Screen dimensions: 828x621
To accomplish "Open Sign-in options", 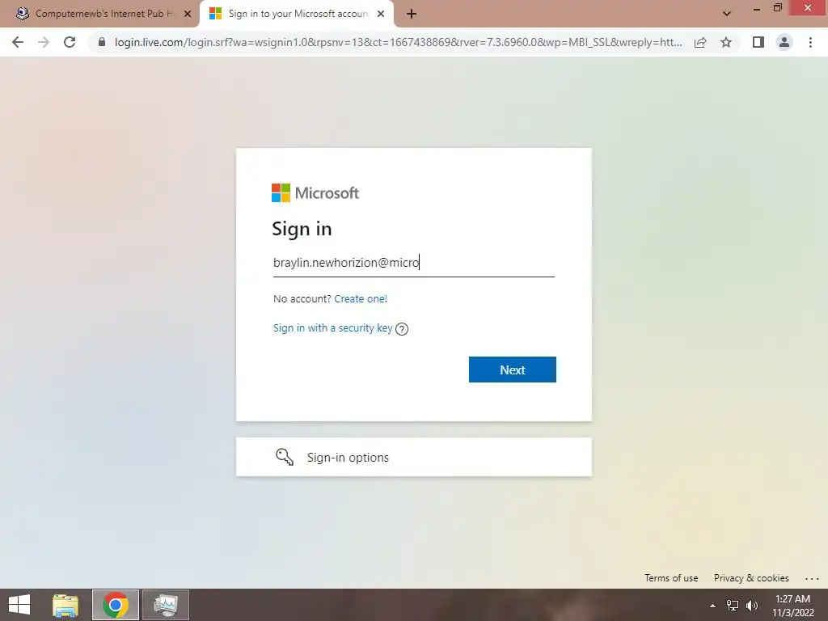I will click(414, 457).
